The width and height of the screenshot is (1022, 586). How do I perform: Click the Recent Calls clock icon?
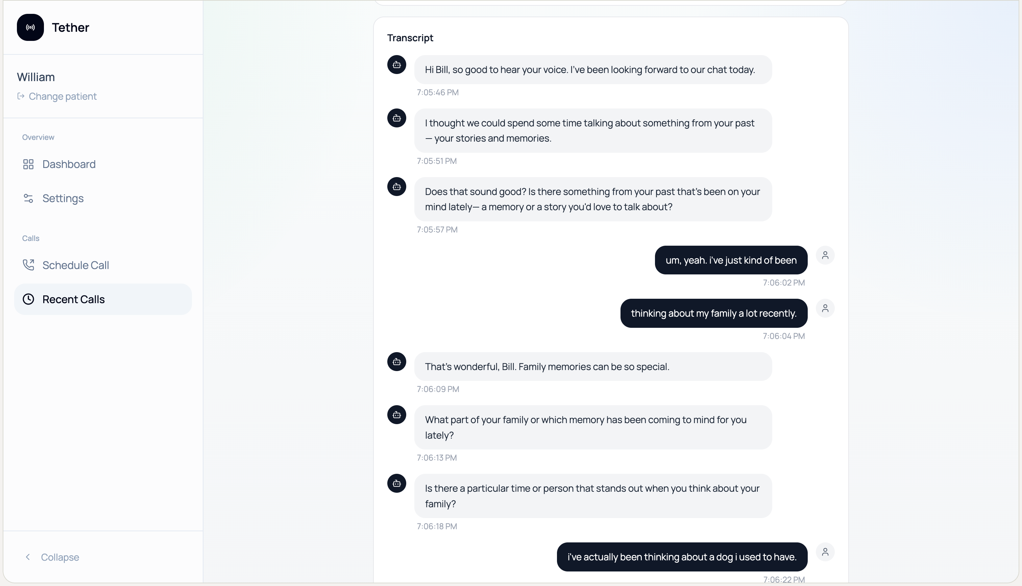(28, 299)
